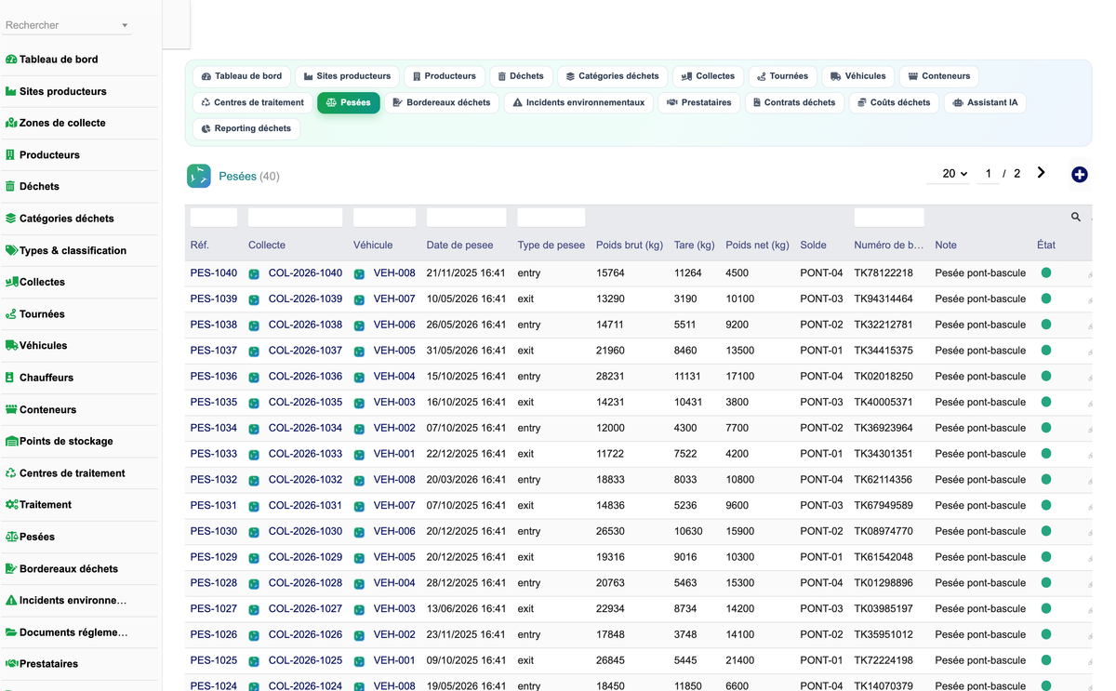
Task: Open Incidents environnementaux in sidebar
Action: (73, 600)
